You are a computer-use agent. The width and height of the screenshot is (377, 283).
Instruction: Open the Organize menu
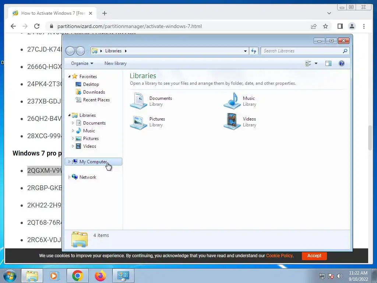pos(82,63)
